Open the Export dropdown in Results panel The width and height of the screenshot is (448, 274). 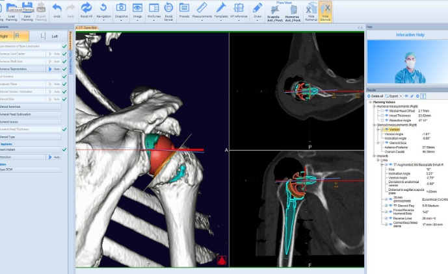click(x=394, y=95)
